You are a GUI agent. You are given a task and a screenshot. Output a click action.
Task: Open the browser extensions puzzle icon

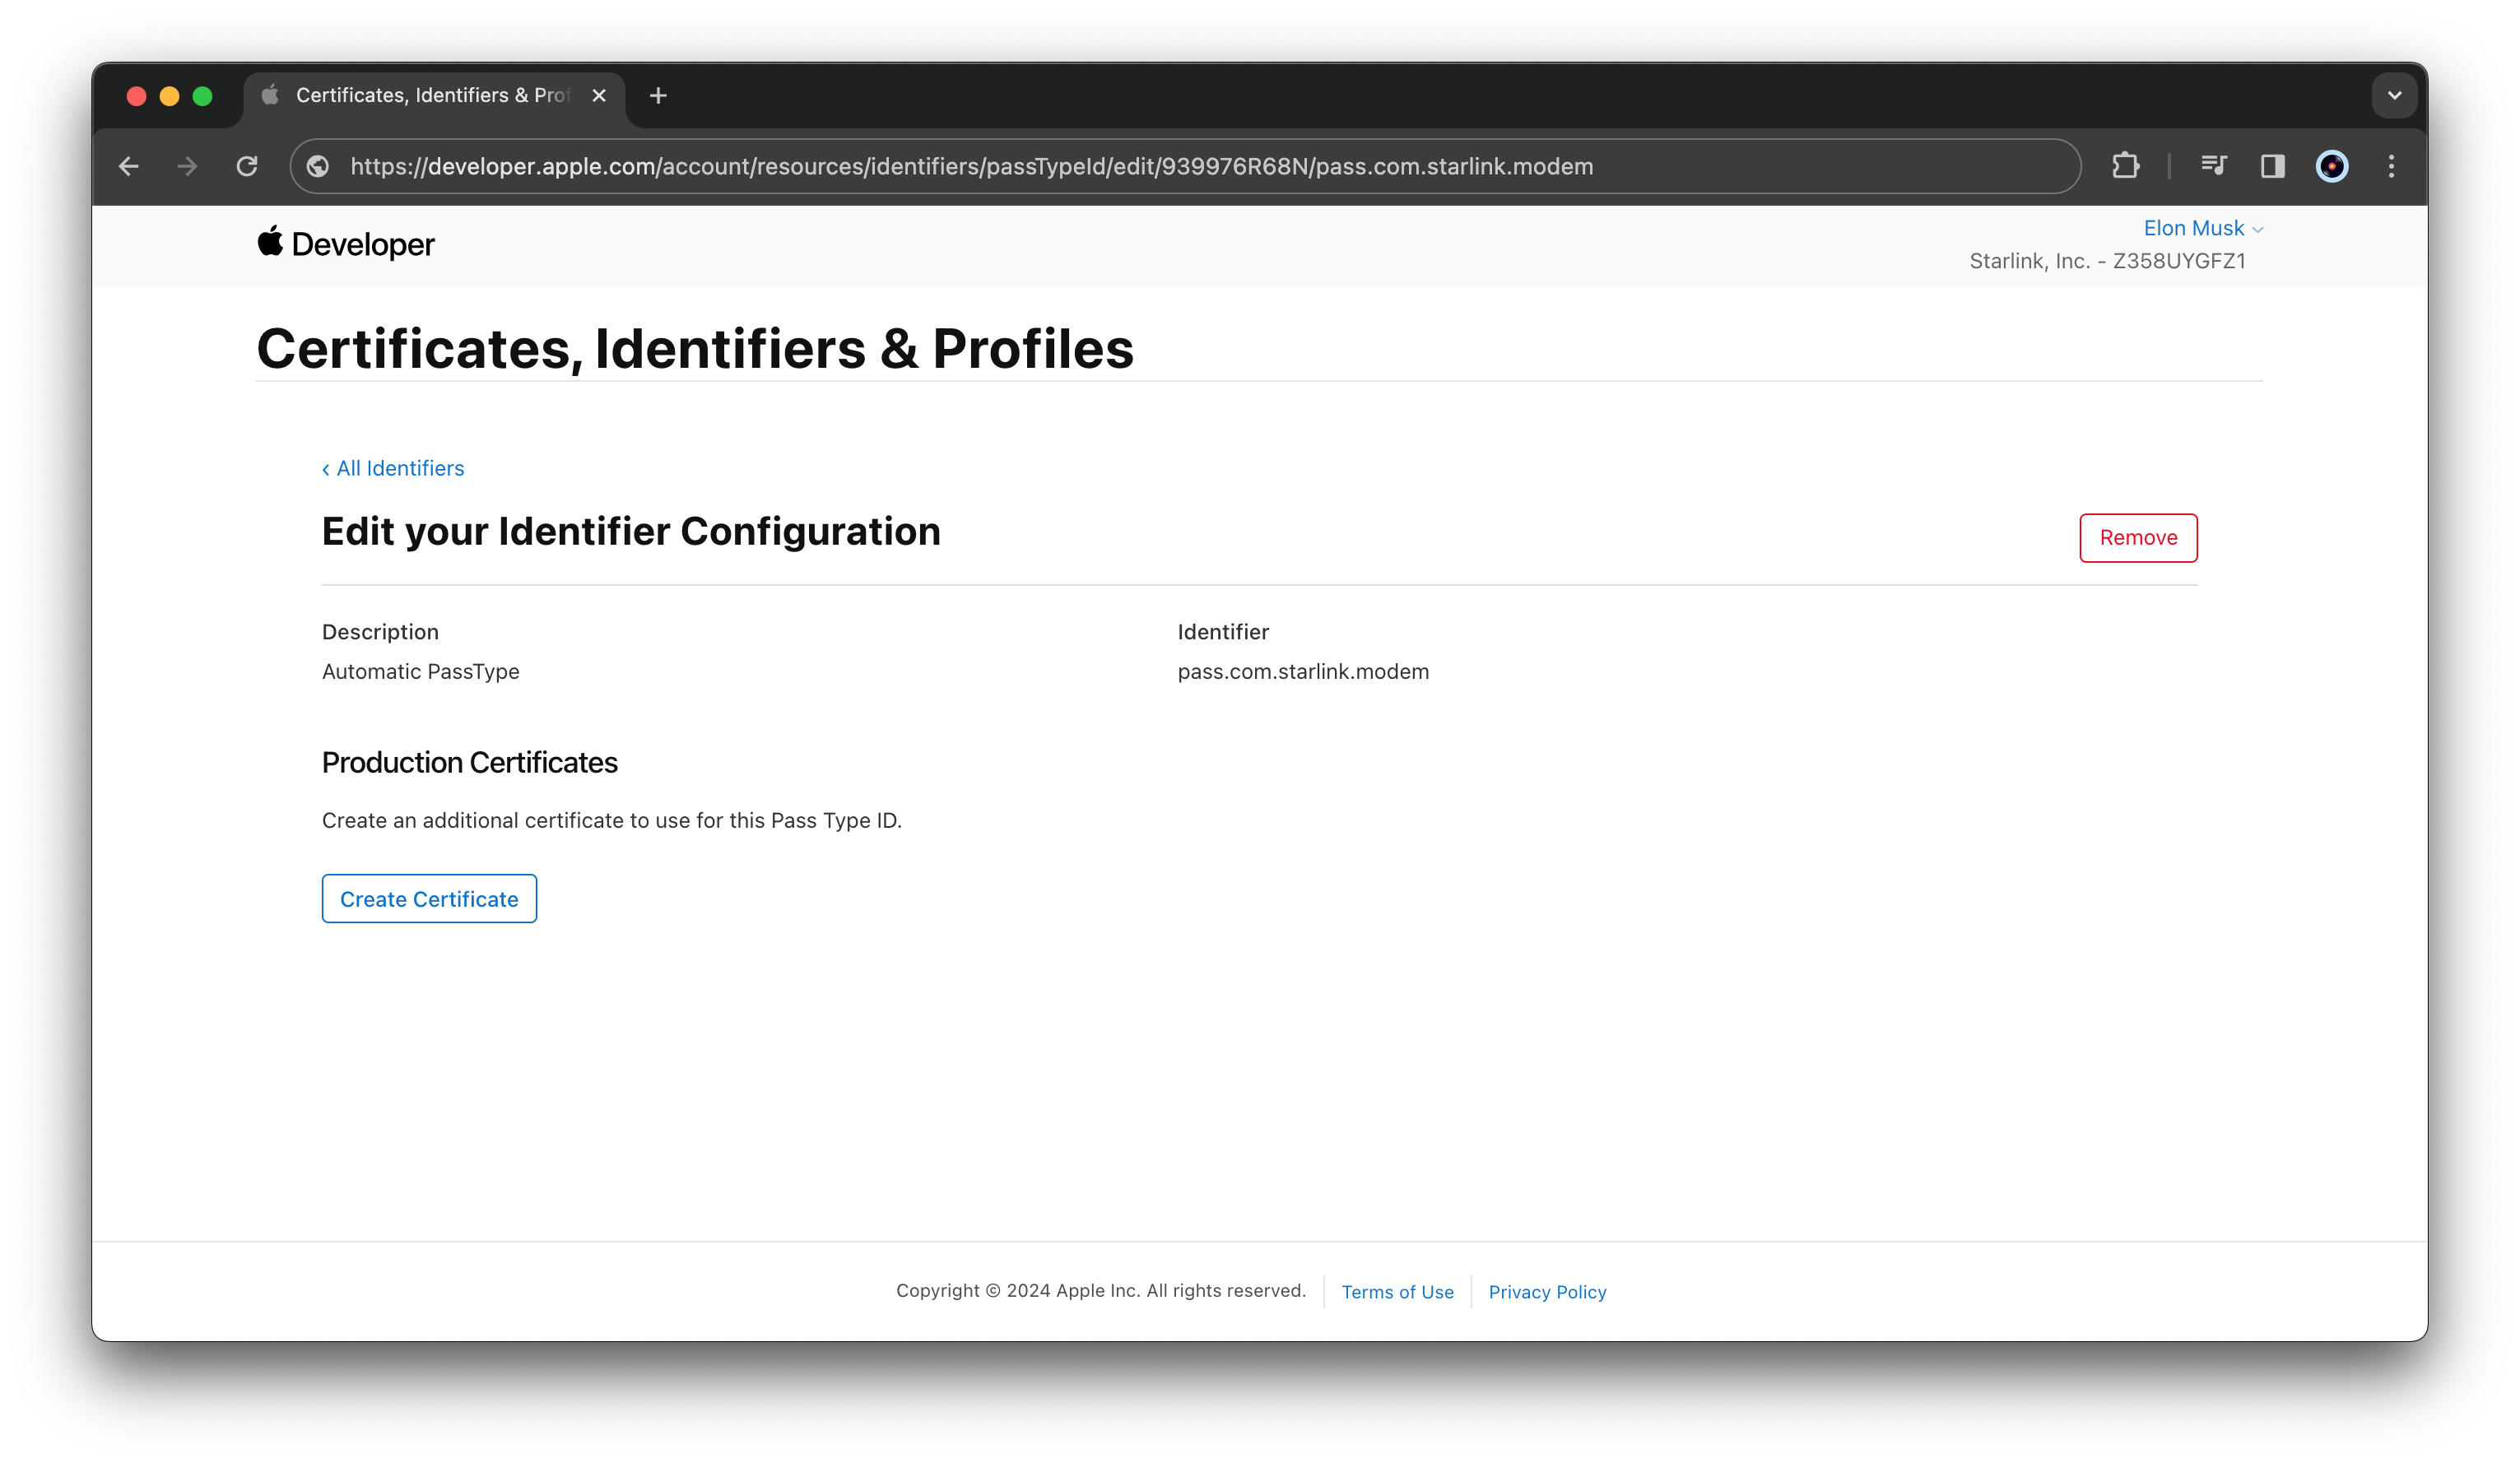pyautogui.click(x=2125, y=166)
